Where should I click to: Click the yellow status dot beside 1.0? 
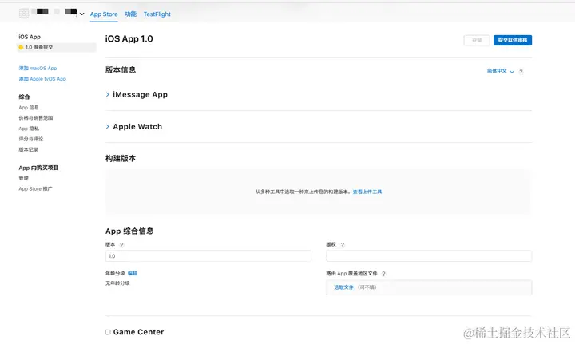21,47
